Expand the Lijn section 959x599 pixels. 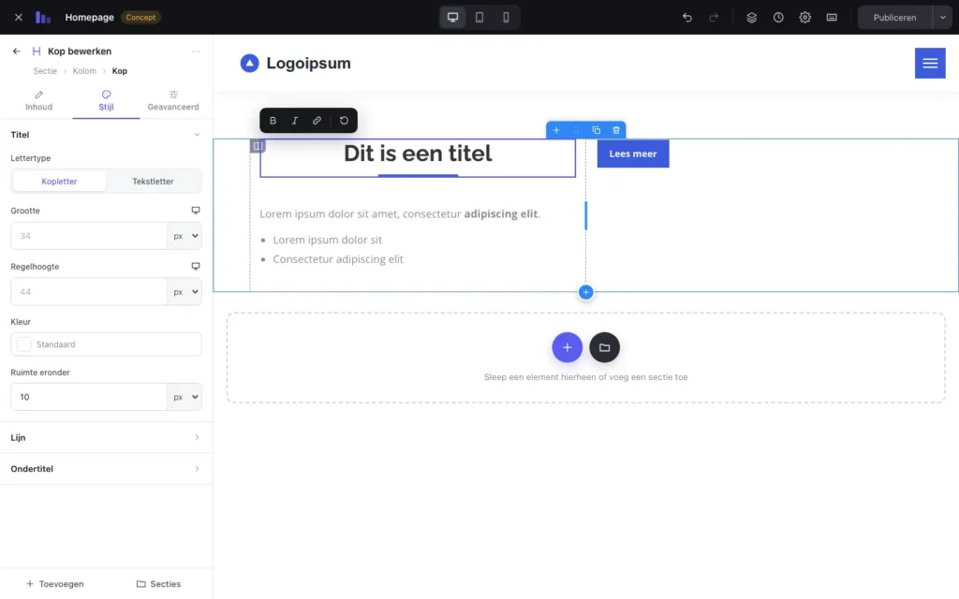(106, 438)
